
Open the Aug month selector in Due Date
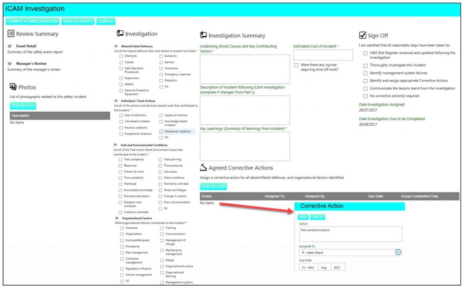[x=324, y=268]
